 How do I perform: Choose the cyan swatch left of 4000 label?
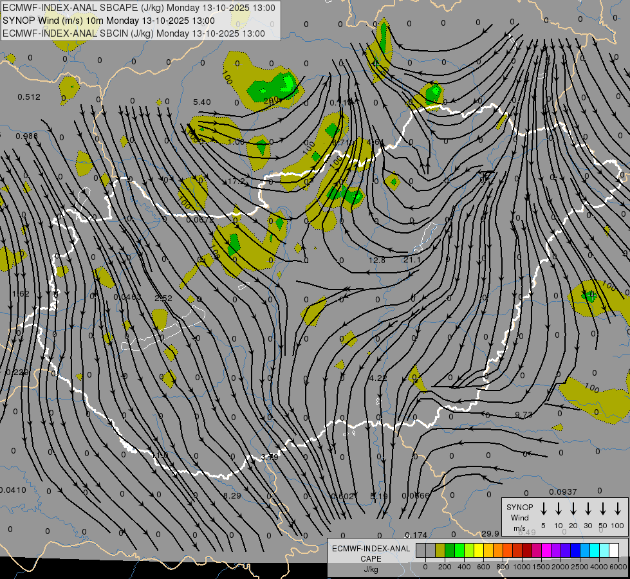[594, 550]
